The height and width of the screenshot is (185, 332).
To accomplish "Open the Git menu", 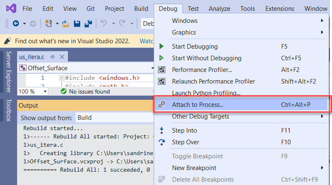I will click(x=90, y=9).
